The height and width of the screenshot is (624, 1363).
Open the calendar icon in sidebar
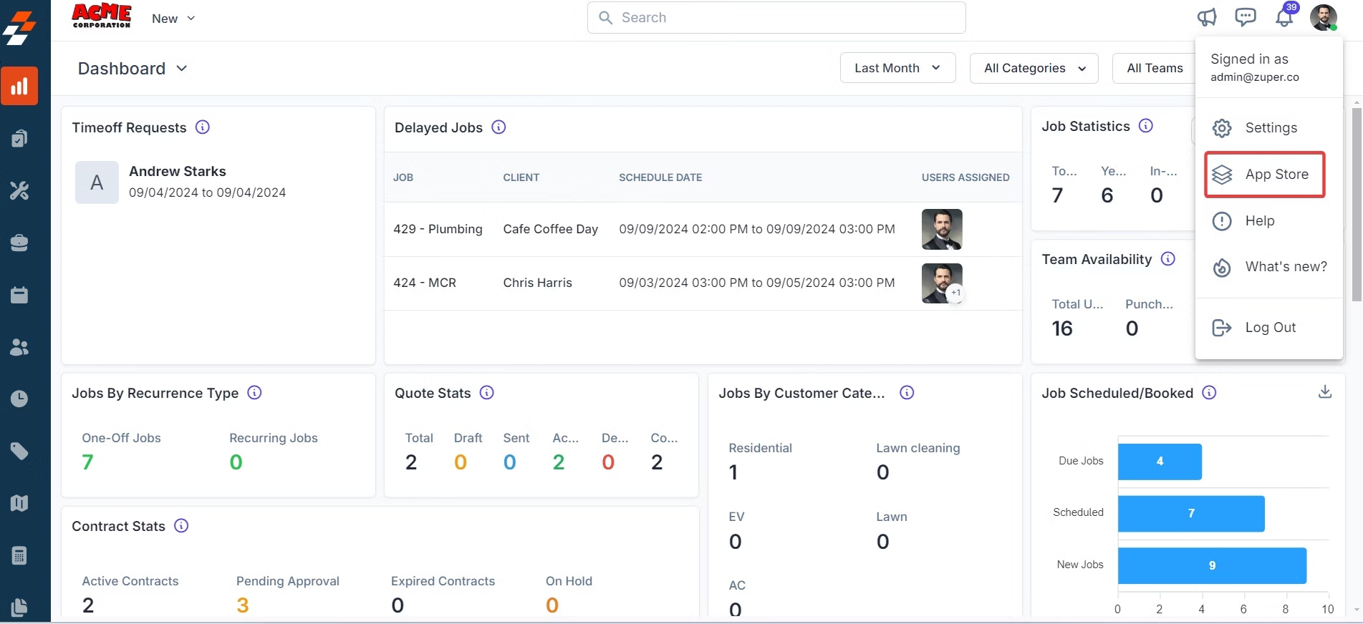[19, 295]
